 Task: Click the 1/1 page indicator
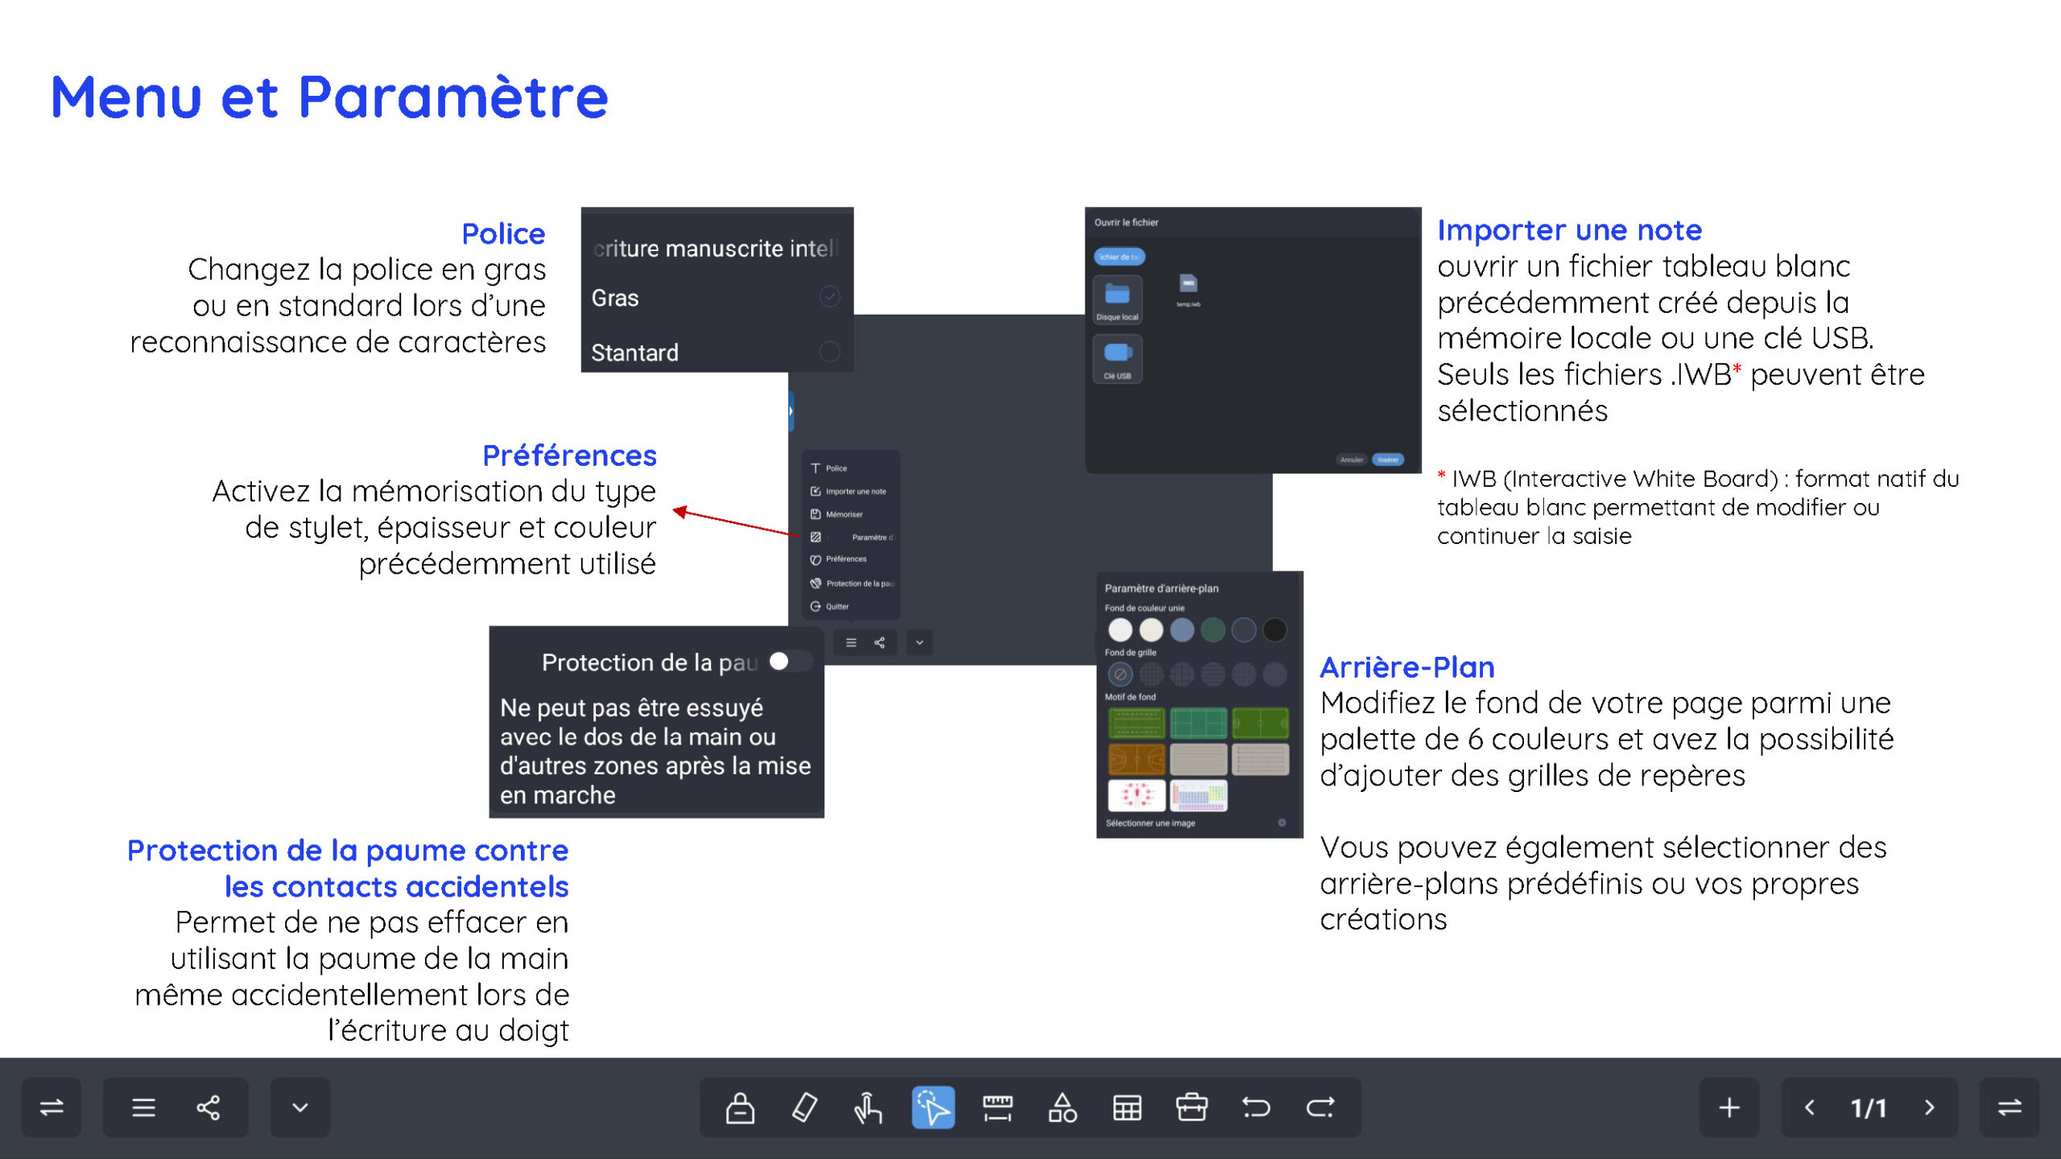(1869, 1108)
